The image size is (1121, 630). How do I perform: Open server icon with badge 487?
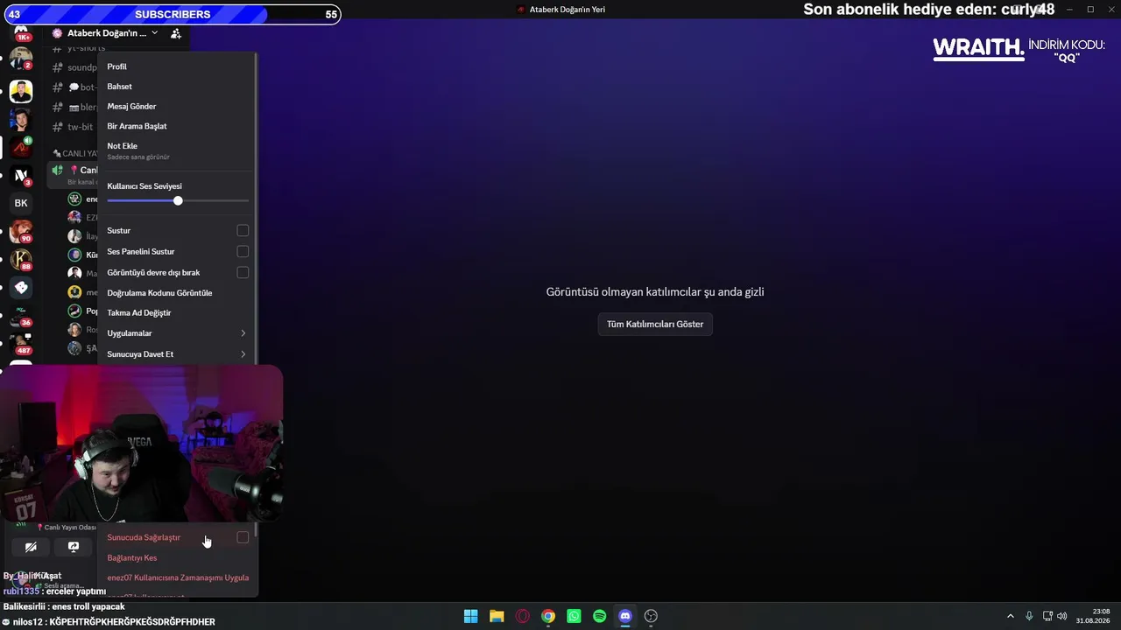[21, 344]
